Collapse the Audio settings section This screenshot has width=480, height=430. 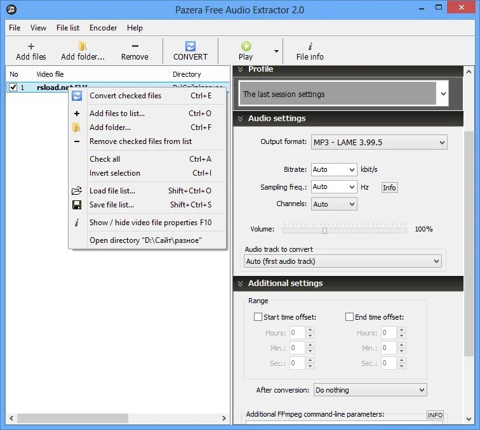pyautogui.click(x=240, y=119)
